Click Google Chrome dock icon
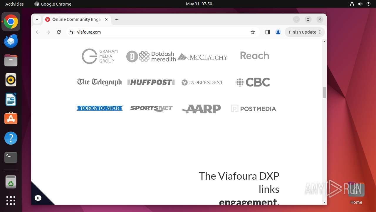Image resolution: width=376 pixels, height=212 pixels. click(11, 21)
